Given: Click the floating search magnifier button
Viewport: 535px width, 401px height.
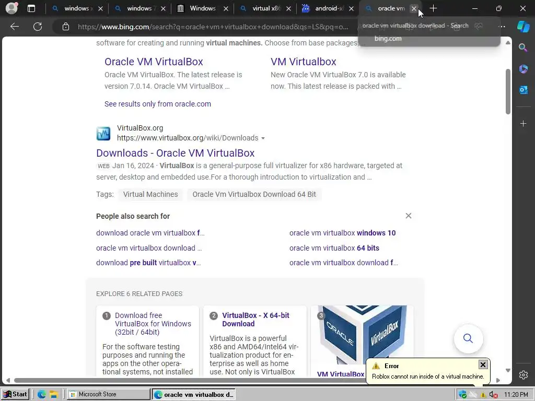Looking at the screenshot, I should coord(468,338).
